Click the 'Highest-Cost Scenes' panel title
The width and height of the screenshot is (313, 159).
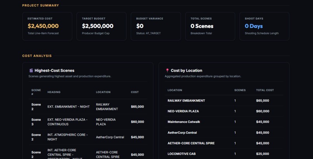click(54, 70)
